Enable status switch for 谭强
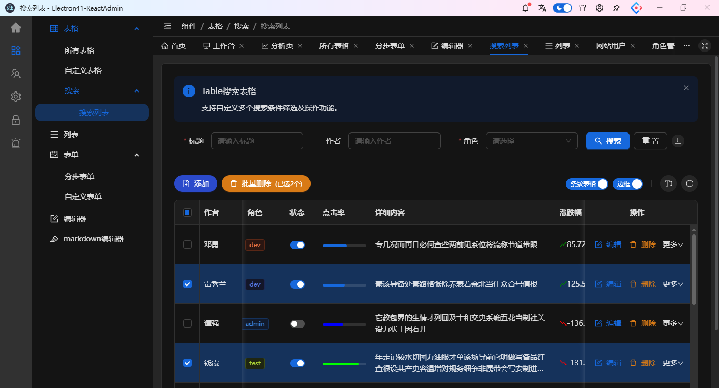 pyautogui.click(x=297, y=324)
